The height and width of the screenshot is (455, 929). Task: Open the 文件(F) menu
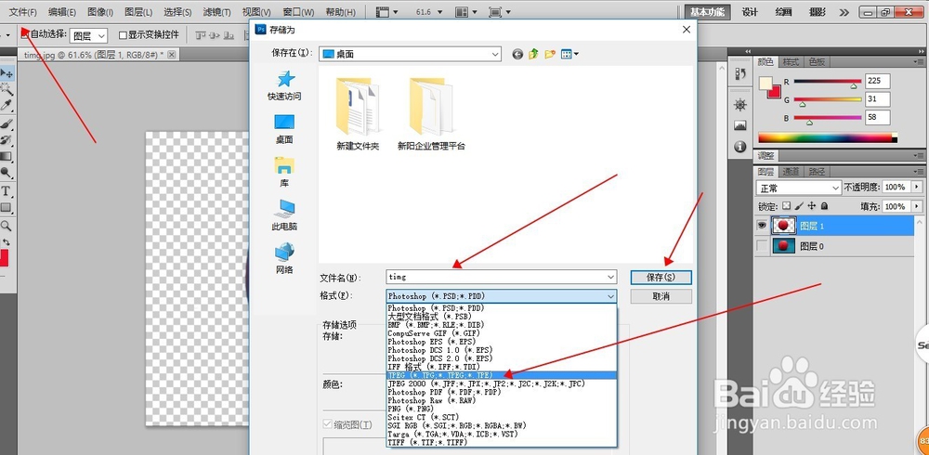click(x=23, y=12)
